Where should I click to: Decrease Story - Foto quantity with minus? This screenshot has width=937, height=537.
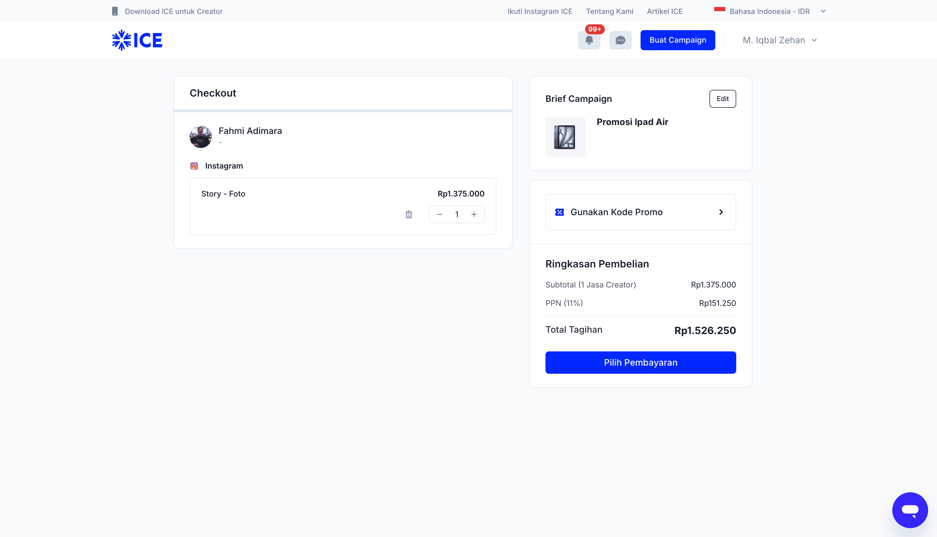pos(439,214)
